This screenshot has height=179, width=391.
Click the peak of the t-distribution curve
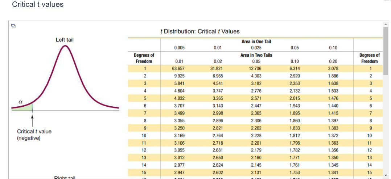tap(65, 46)
